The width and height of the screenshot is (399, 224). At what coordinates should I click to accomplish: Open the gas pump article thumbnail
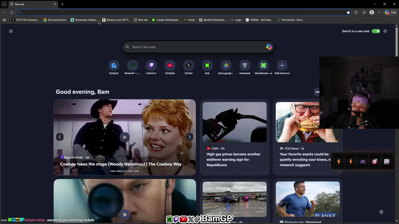(234, 122)
